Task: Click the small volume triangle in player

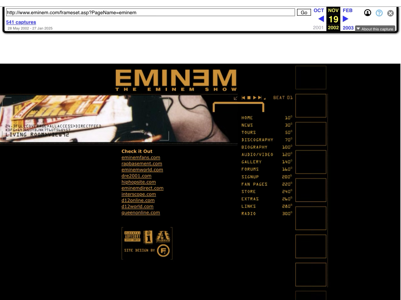Action: click(x=265, y=98)
